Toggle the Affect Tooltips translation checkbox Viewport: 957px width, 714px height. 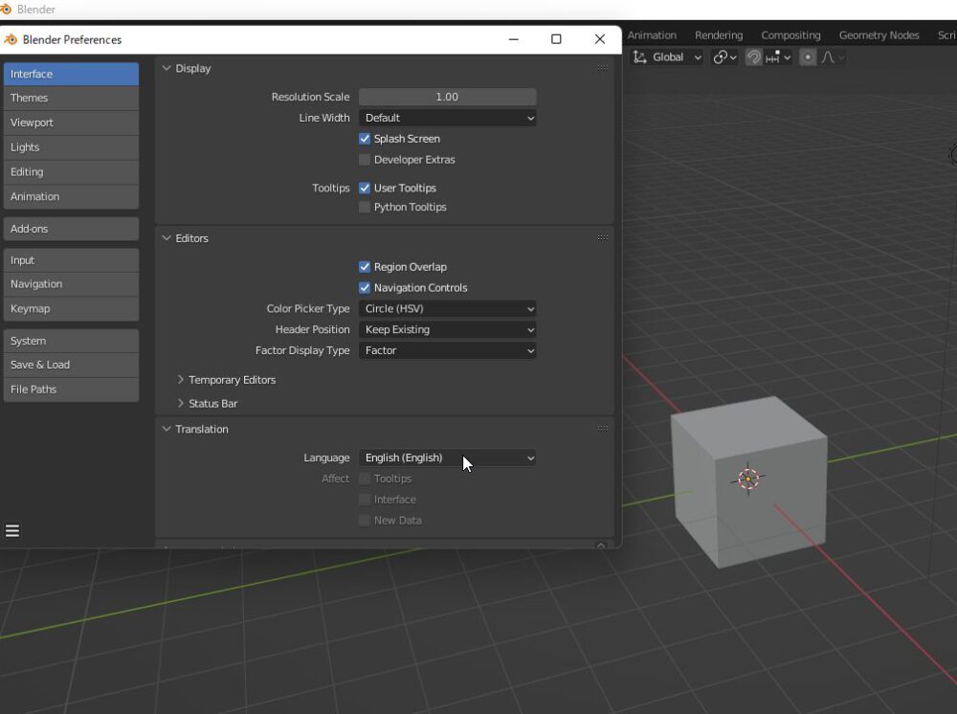365,479
